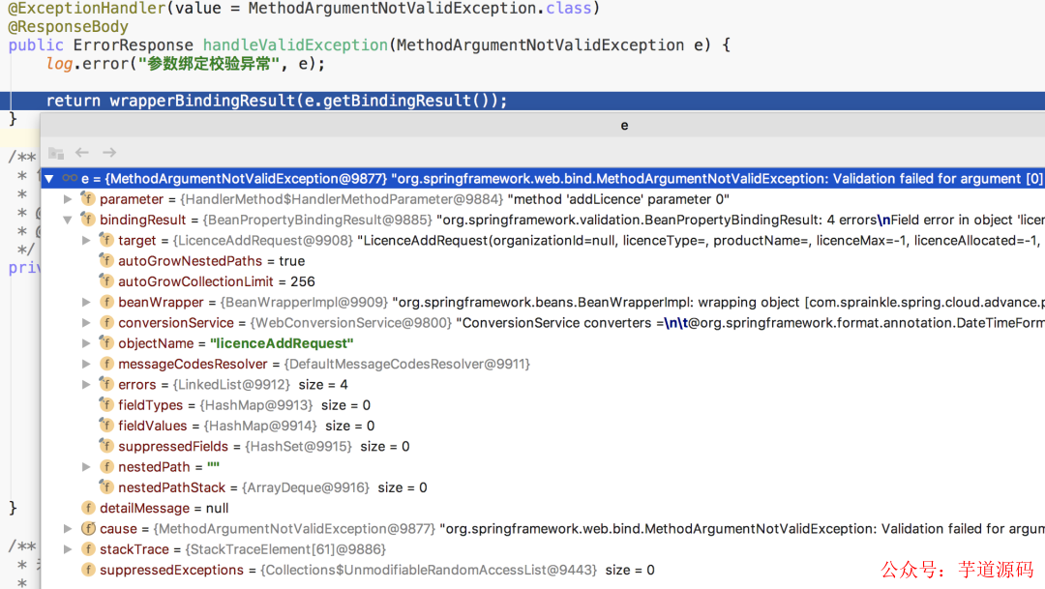Click the field icon next to objectName

click(106, 343)
